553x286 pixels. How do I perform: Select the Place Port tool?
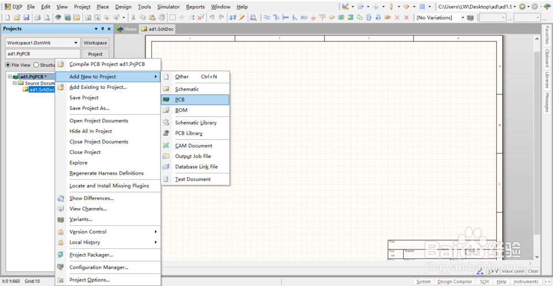point(388,17)
